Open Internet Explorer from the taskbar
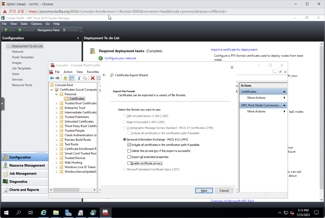 tap(44, 213)
